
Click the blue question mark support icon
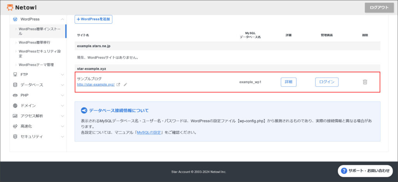[x=344, y=171]
